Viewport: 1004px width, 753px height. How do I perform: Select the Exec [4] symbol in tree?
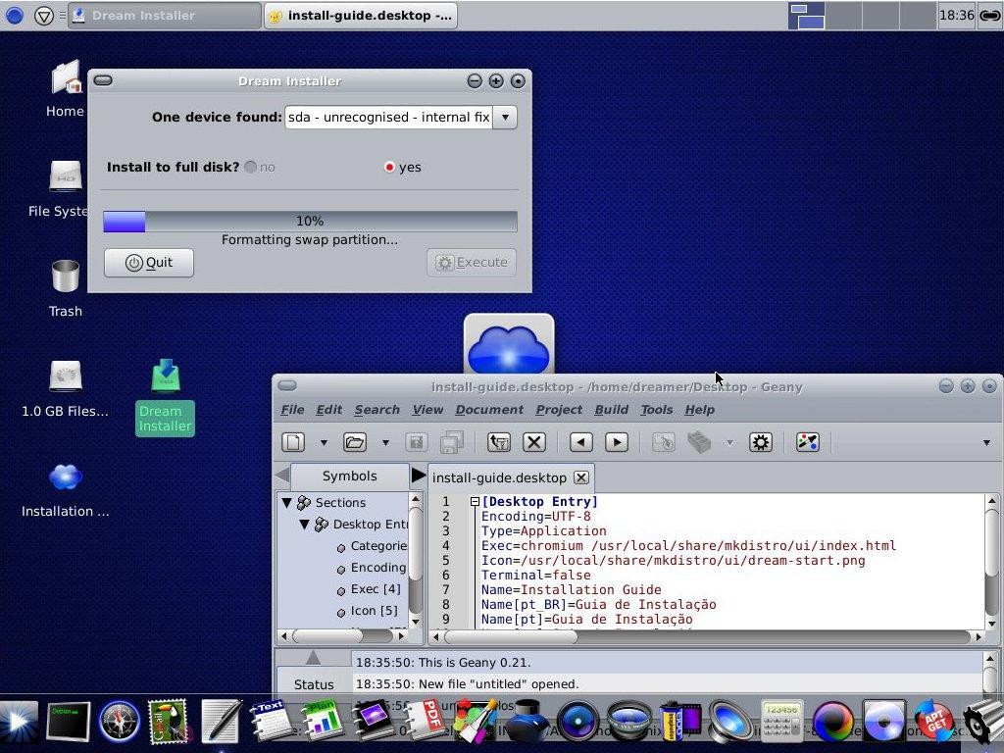pos(376,589)
